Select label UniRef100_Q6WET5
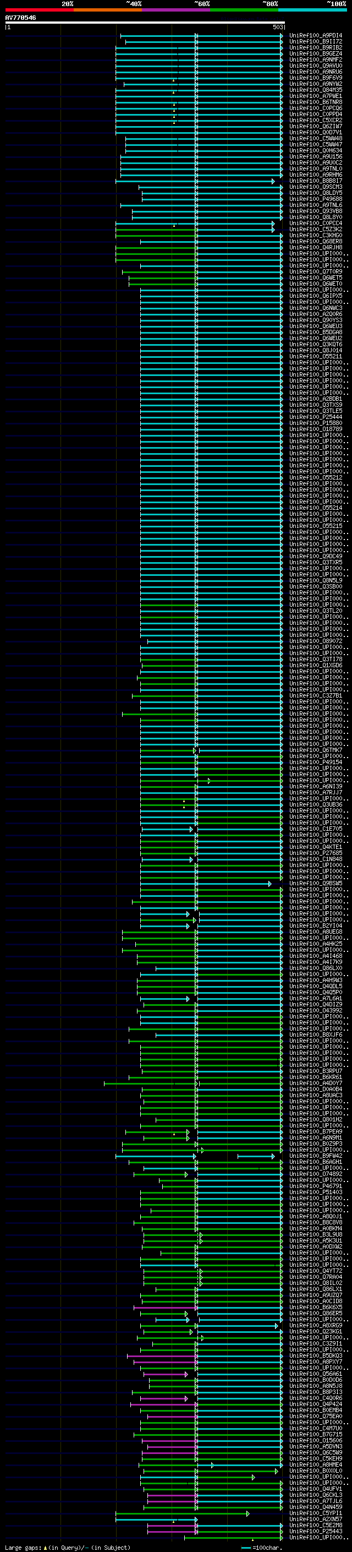352x1552 pixels. click(x=315, y=277)
